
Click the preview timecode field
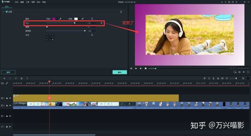(x=243, y=68)
